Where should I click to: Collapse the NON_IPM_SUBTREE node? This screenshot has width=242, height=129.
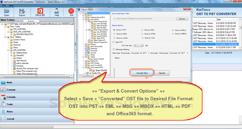pyautogui.click(x=8, y=32)
